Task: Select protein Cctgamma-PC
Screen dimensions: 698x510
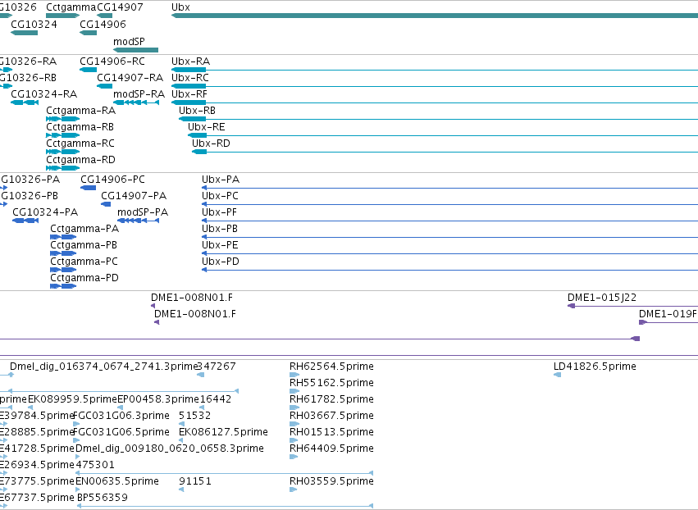Action: (x=84, y=262)
